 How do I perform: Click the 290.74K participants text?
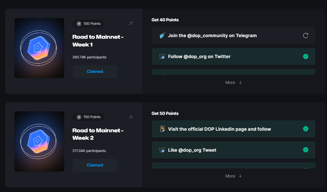[89, 57]
